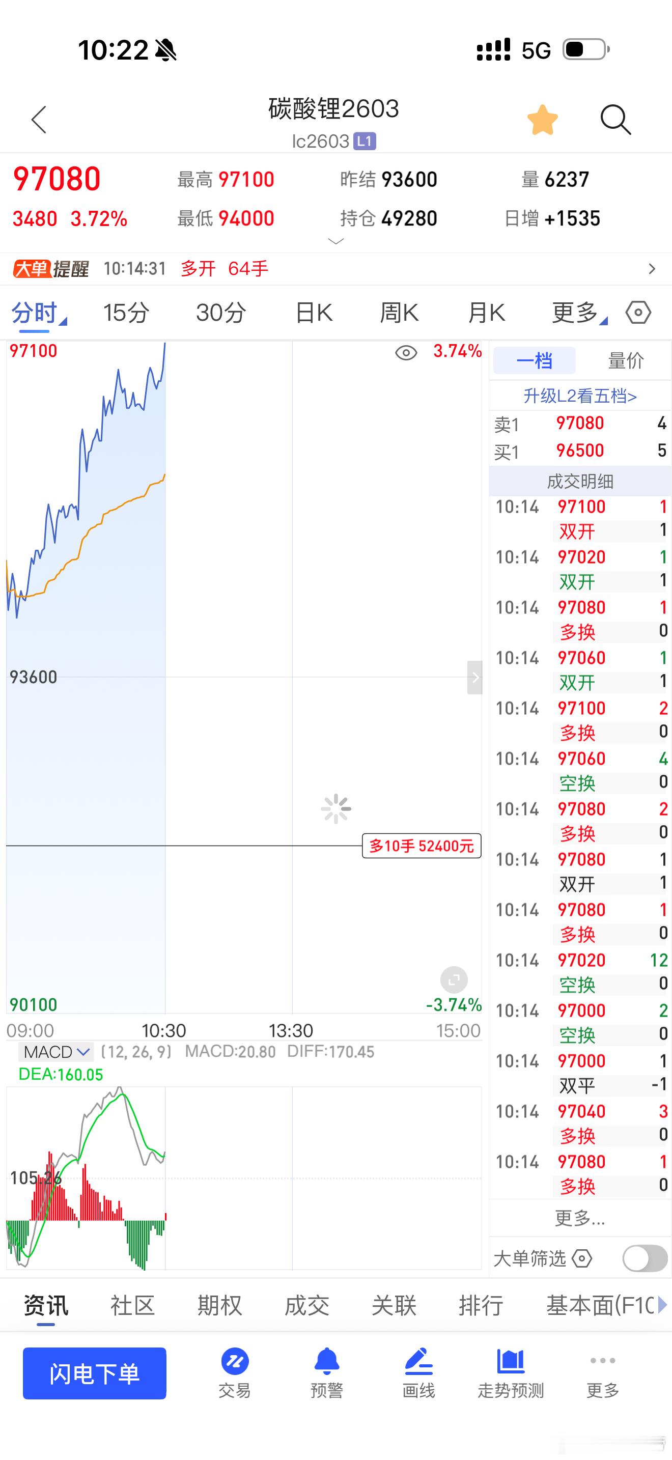The height and width of the screenshot is (1460, 672).
Task: Toggle chart eye visibility icon
Action: click(x=406, y=353)
